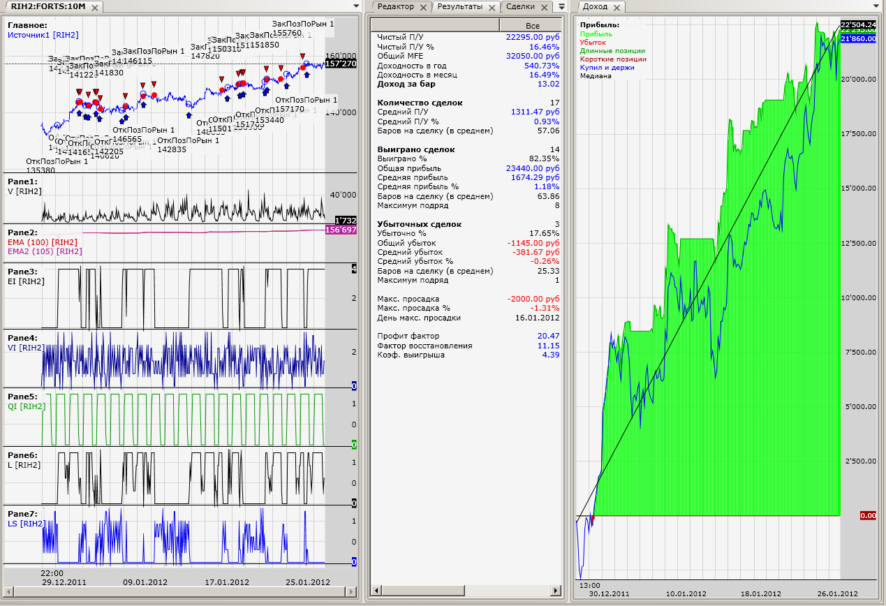Select the Доход tab
886x606 pixels.
point(595,7)
